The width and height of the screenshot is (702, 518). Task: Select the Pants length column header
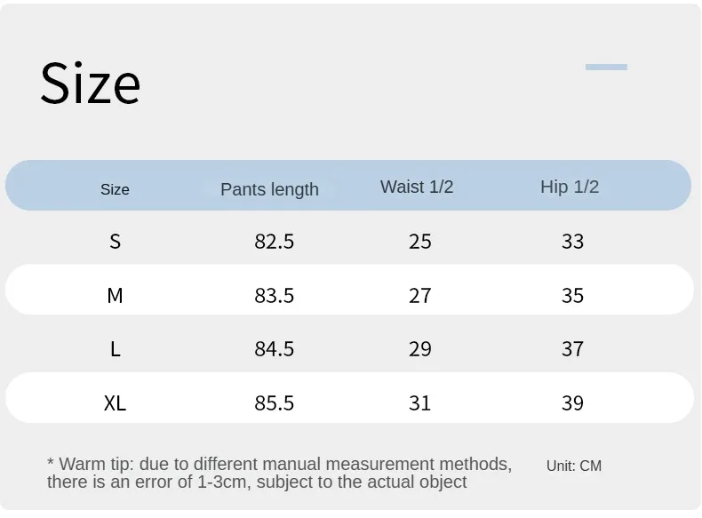[x=269, y=189]
